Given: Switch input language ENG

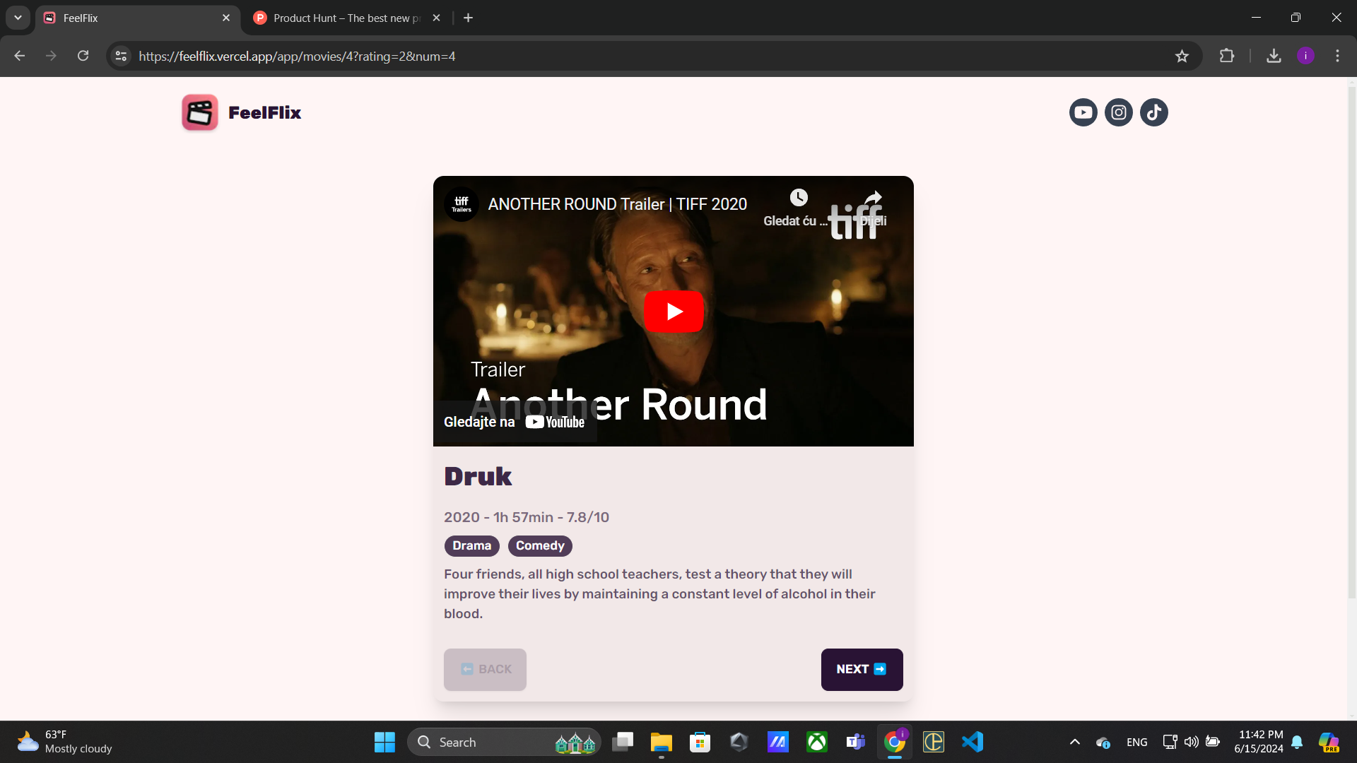Looking at the screenshot, I should [1136, 742].
